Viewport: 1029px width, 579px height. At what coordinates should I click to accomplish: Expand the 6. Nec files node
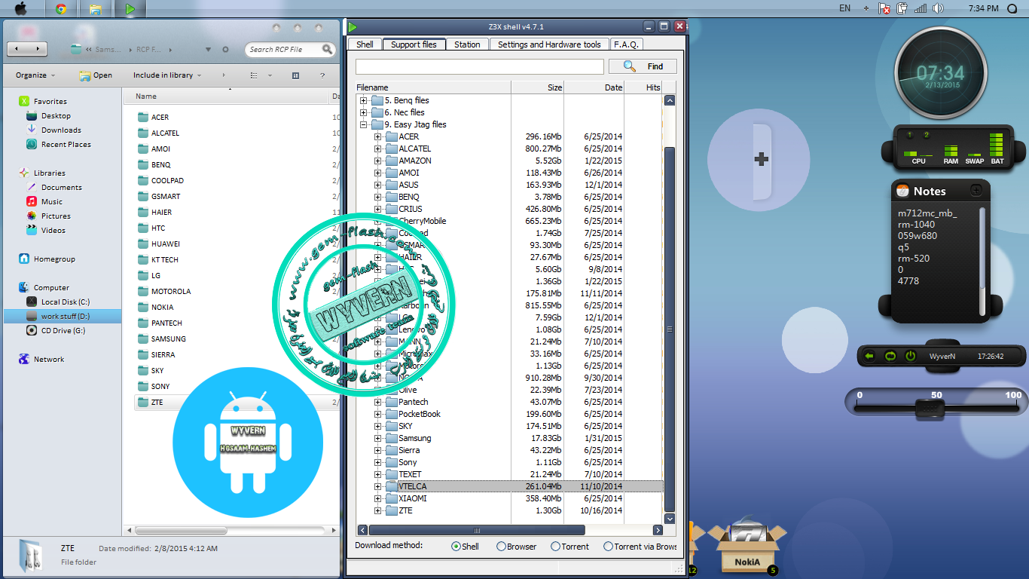point(364,112)
